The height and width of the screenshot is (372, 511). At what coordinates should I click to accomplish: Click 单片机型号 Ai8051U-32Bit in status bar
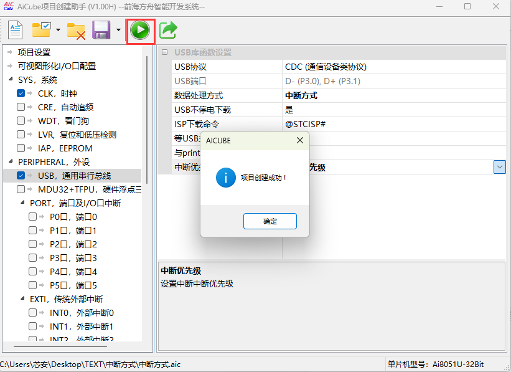[436, 364]
